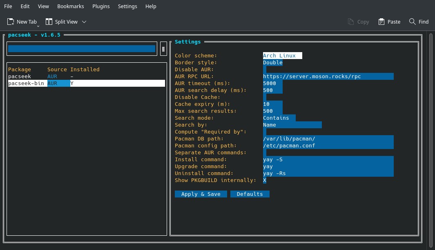Click the Copy toolbar icon
Screen dimensions: 435x250
351,22
